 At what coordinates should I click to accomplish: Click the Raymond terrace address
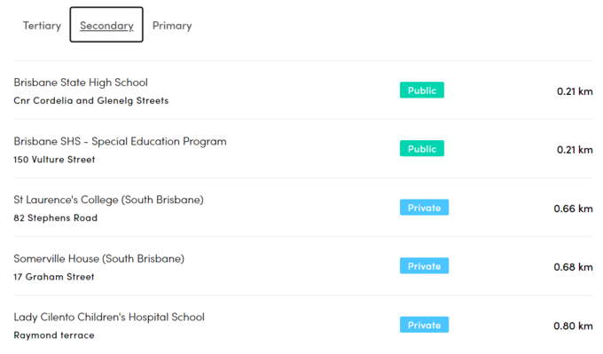[x=54, y=335]
